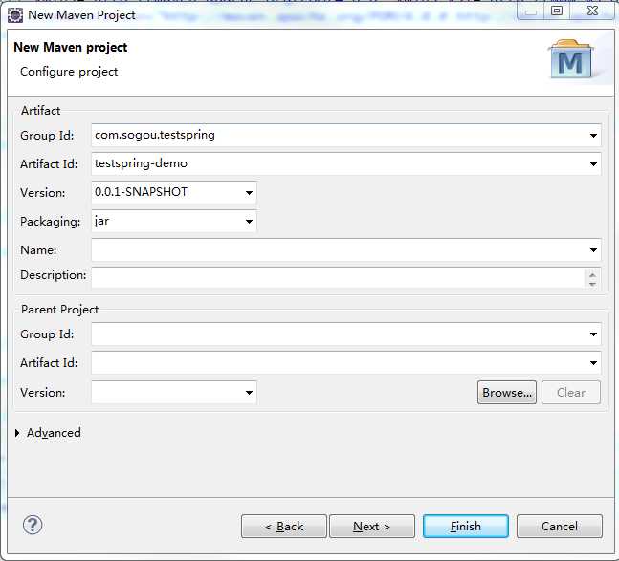Open the 0.0.1-SNAPSHOT Version dropdown
Image resolution: width=619 pixels, height=561 pixels.
click(249, 193)
